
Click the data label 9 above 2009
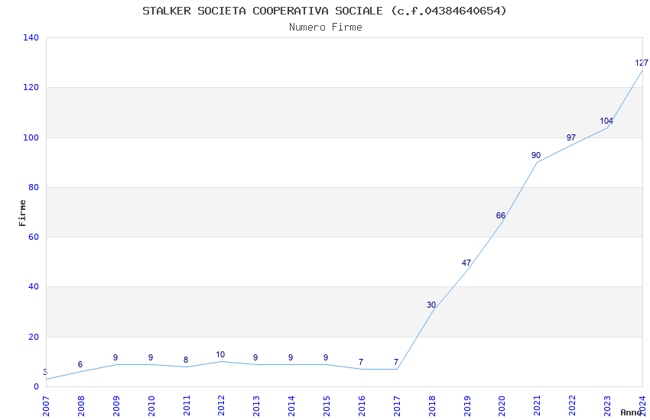click(115, 357)
